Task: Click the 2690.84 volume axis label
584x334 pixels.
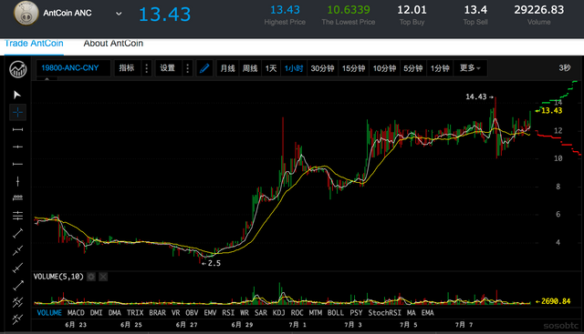Action: (x=553, y=301)
